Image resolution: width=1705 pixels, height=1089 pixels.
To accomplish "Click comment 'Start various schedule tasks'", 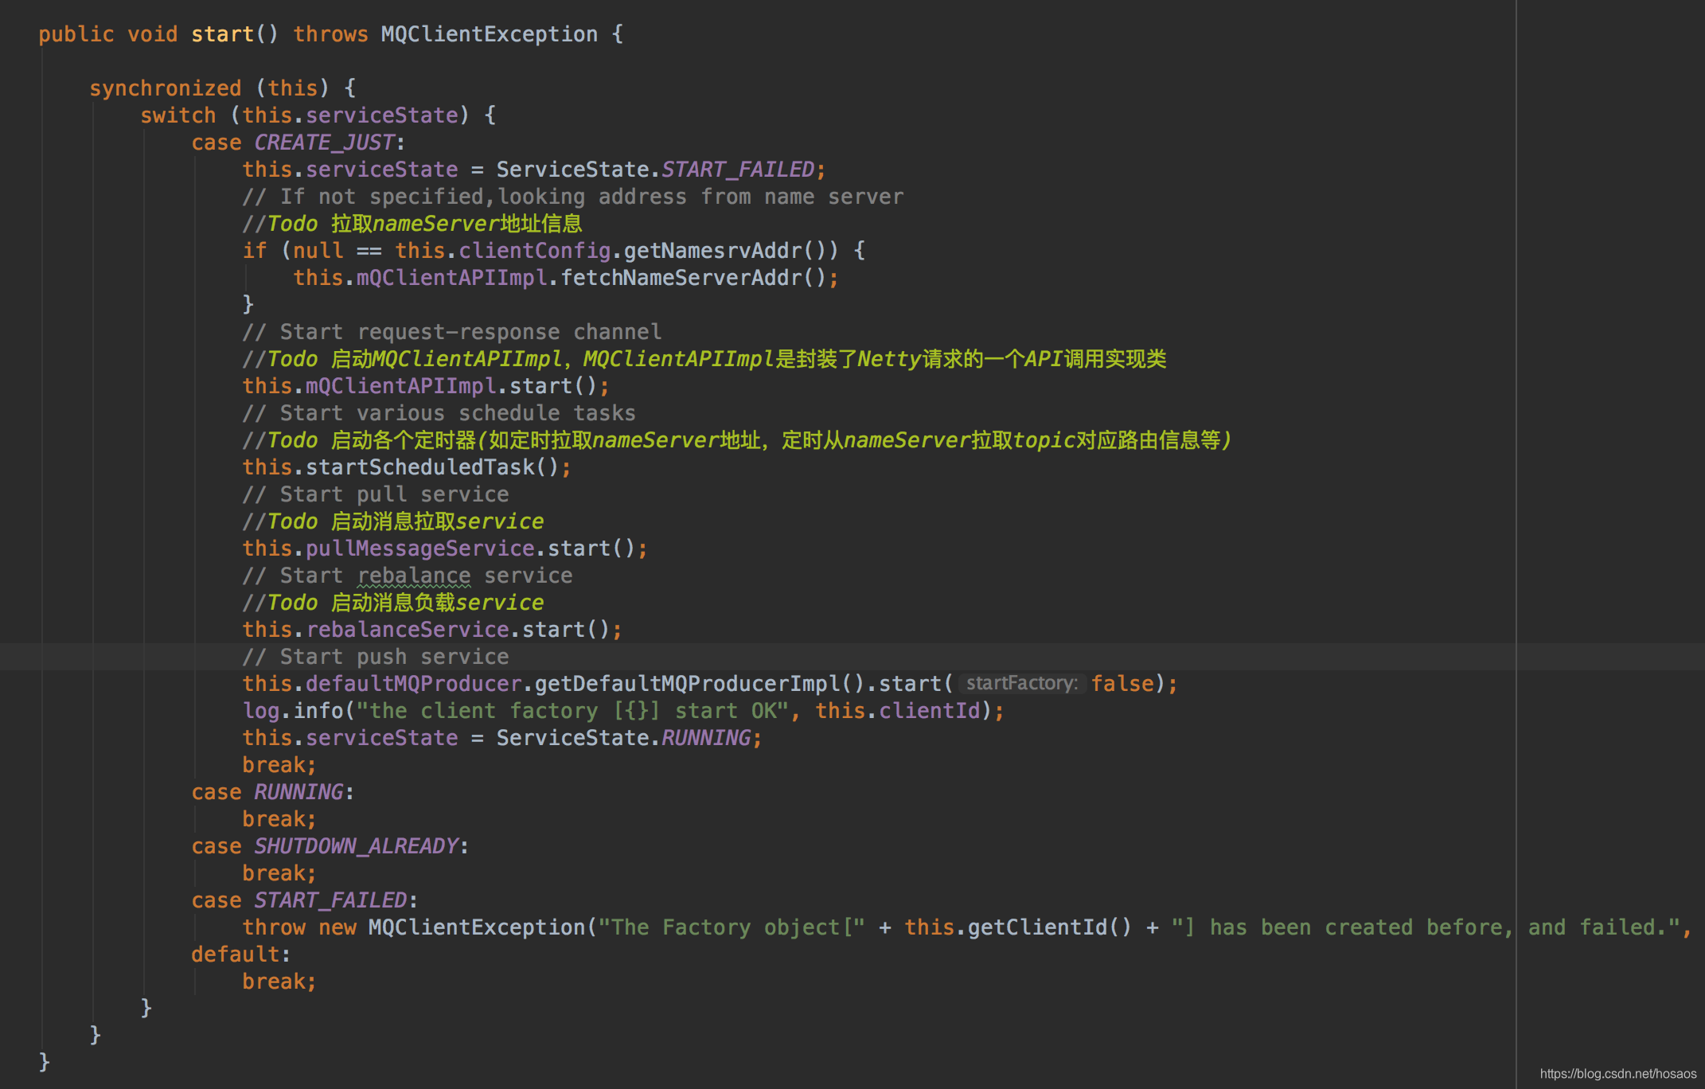I will [439, 413].
